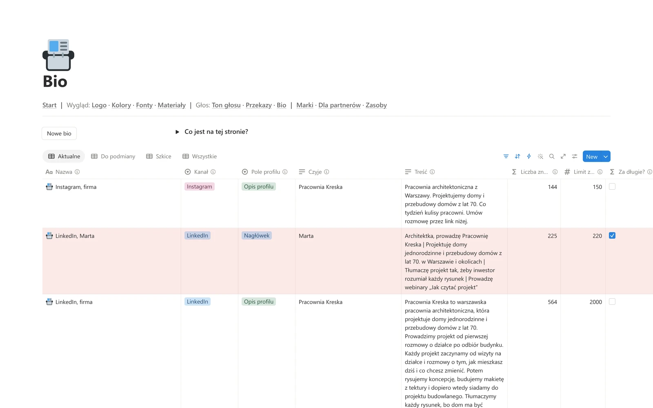Click the pink Instagram tag

click(x=200, y=186)
